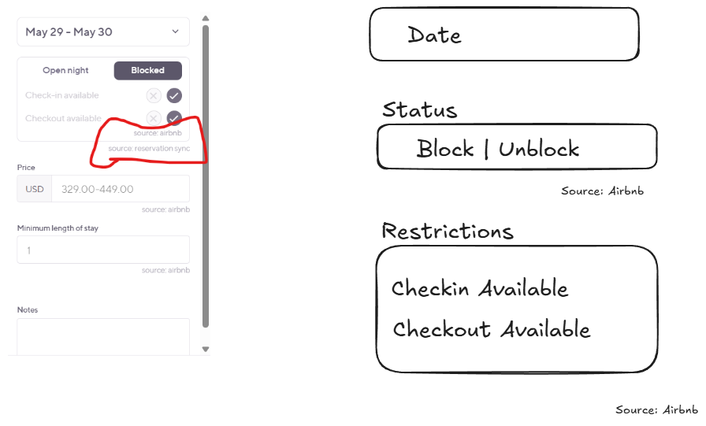
Task: Click the vertical scrollbar thumb
Action: coord(206,176)
